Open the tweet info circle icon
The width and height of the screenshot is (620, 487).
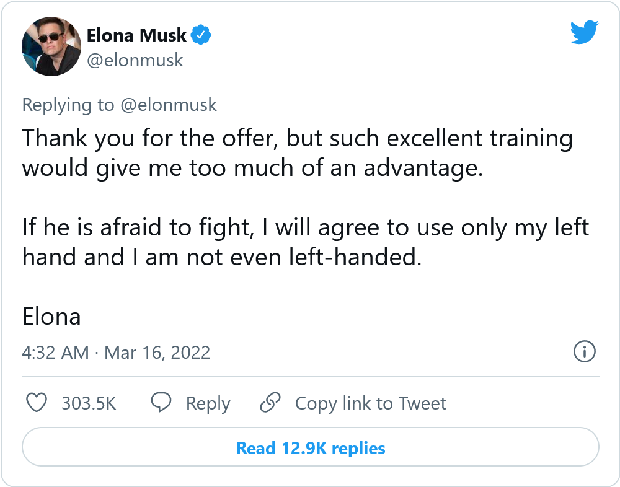pos(585,352)
